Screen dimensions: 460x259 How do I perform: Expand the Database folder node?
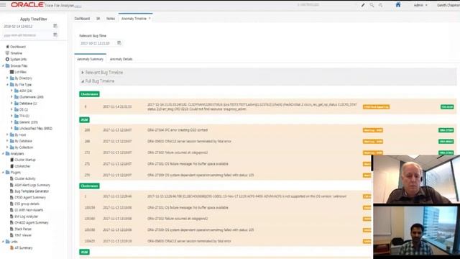11,104
